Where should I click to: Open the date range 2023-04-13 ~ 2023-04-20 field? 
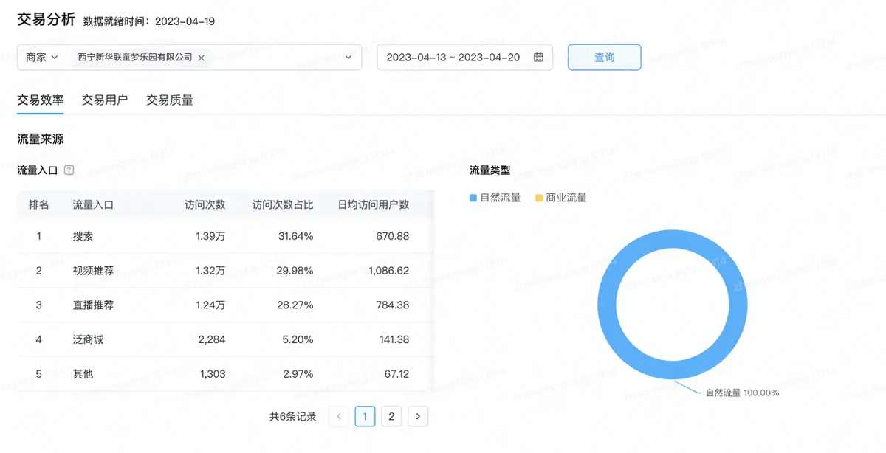coord(465,58)
